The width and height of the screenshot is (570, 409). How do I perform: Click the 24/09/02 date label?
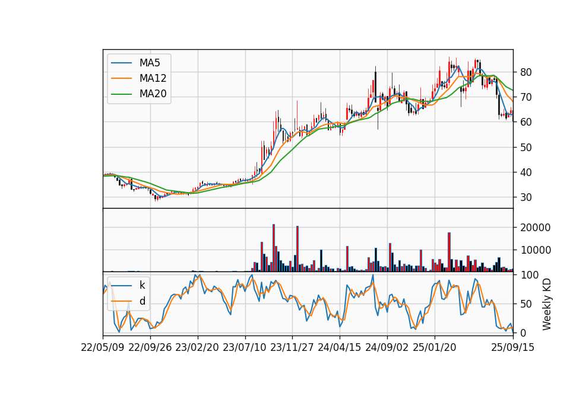[x=387, y=347]
